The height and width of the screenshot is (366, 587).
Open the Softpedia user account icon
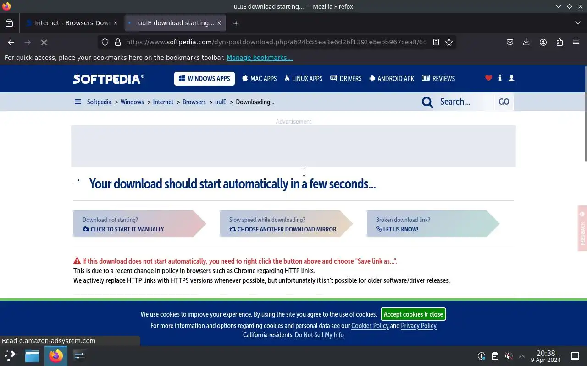tap(511, 78)
